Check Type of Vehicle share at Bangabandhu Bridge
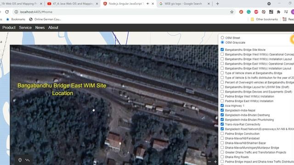The image size is (294, 165). (x=222, y=73)
